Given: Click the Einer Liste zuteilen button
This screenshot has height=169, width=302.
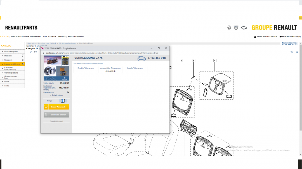Looking at the screenshot, I should (56, 115).
